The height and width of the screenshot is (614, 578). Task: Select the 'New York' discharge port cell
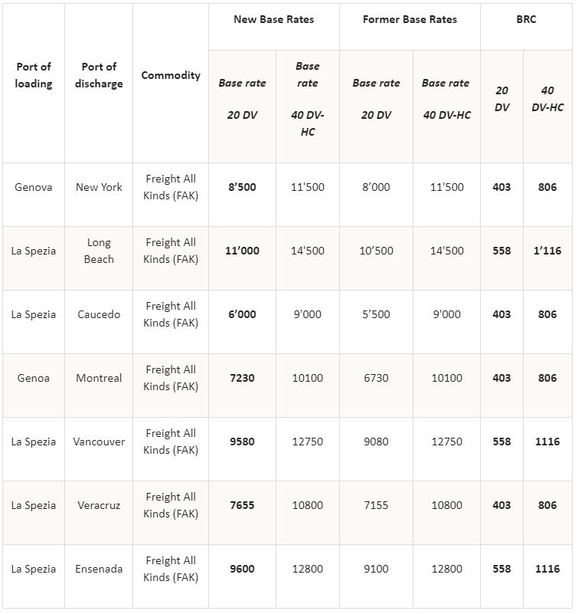point(99,187)
